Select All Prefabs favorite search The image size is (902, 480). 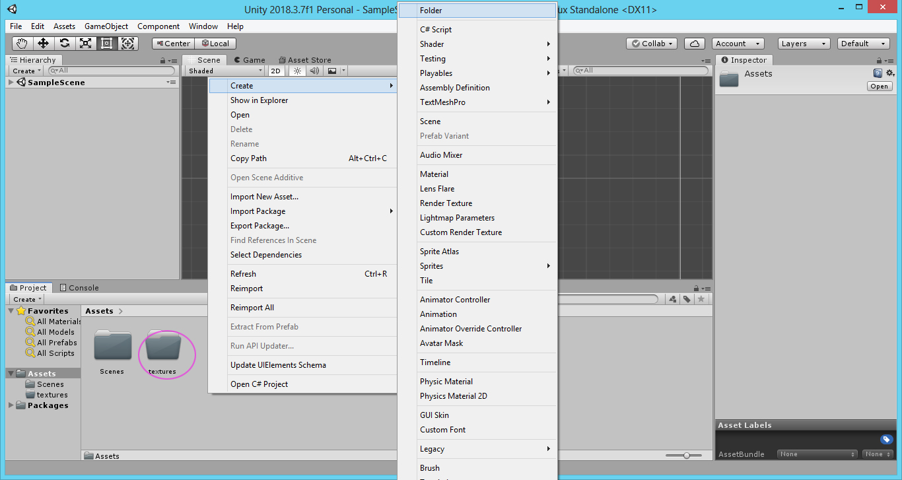(x=52, y=343)
